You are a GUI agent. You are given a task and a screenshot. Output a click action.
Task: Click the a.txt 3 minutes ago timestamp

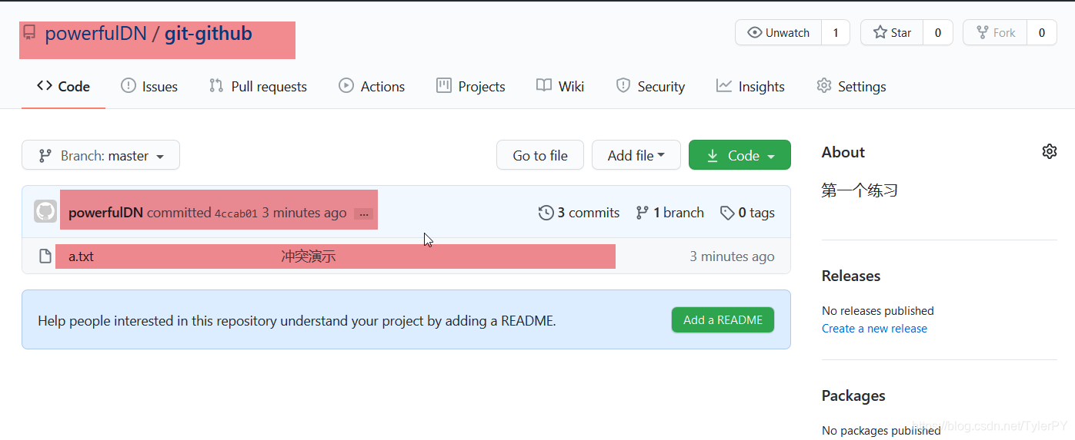click(732, 256)
